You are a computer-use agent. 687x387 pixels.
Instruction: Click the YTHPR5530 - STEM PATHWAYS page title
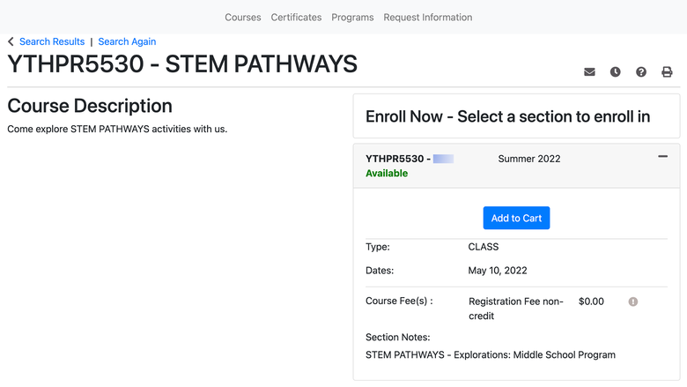click(x=182, y=64)
